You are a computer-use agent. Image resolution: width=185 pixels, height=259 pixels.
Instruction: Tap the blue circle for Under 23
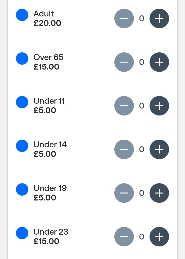tap(22, 233)
